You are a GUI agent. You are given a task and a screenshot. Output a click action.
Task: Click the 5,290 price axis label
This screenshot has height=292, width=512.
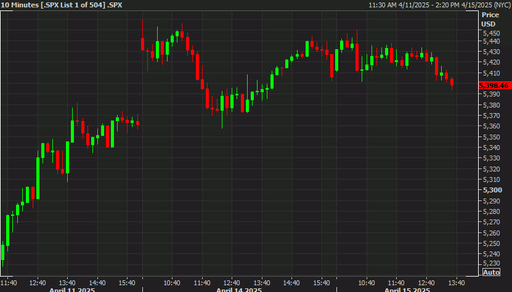[492, 201]
